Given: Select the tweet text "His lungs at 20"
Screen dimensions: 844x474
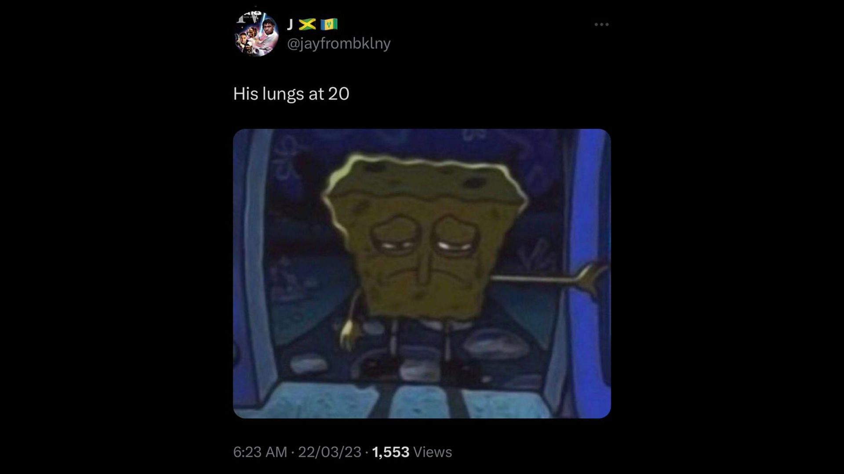Looking at the screenshot, I should (291, 93).
